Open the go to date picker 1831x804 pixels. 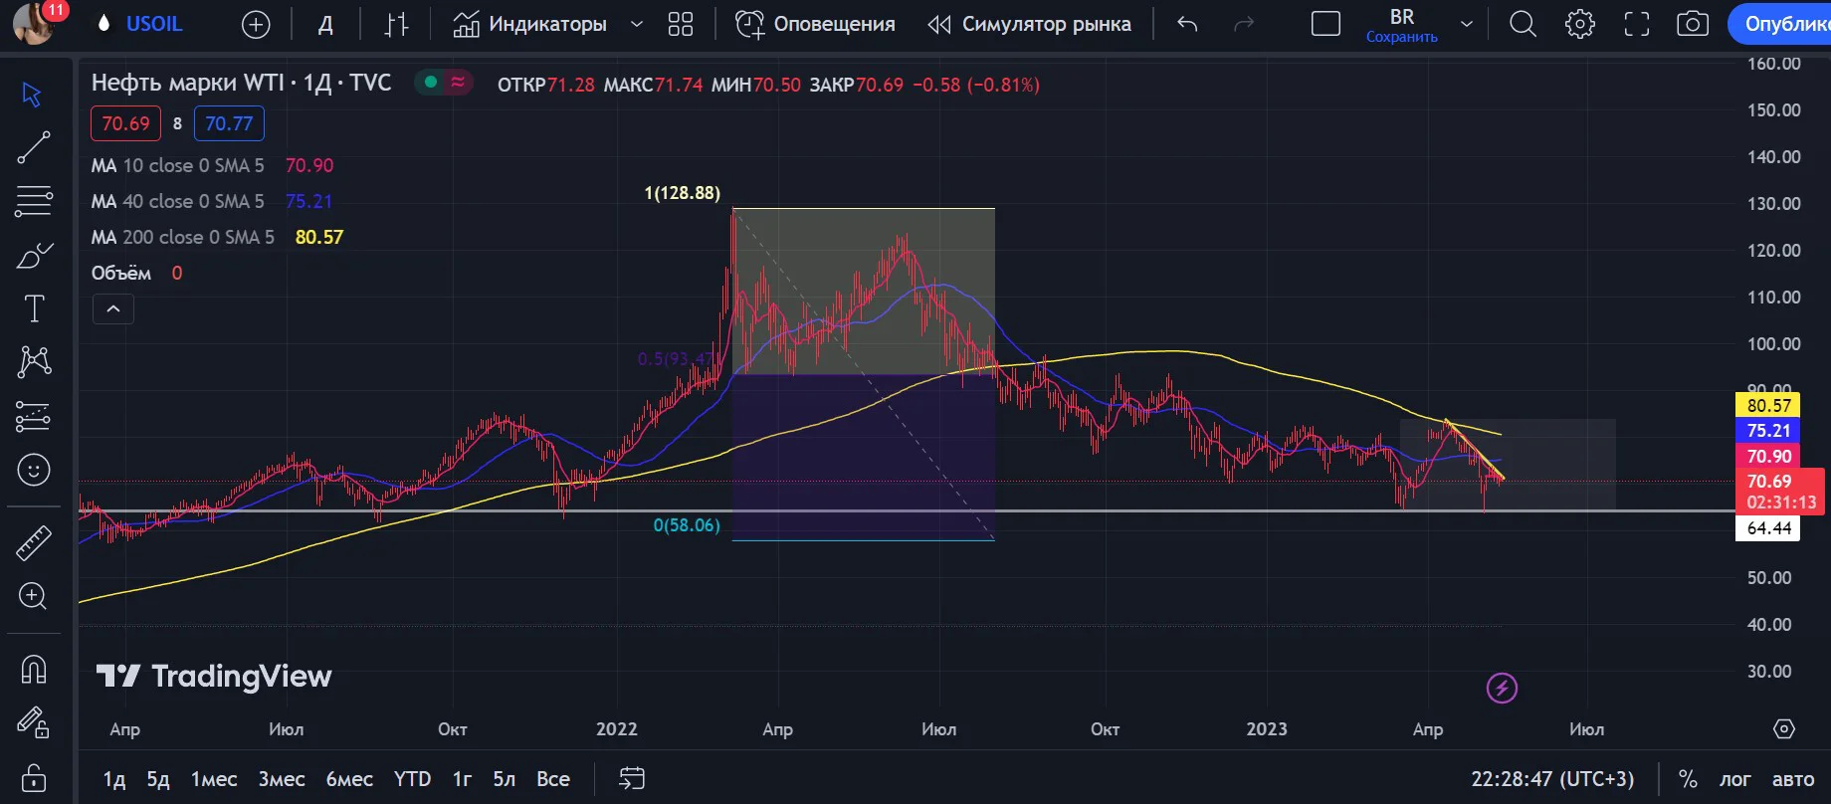(632, 779)
